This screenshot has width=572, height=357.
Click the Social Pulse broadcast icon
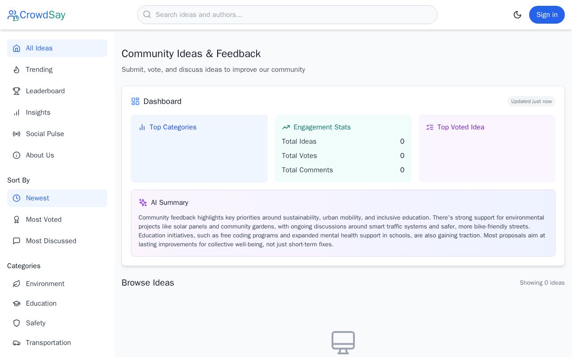coord(17,134)
